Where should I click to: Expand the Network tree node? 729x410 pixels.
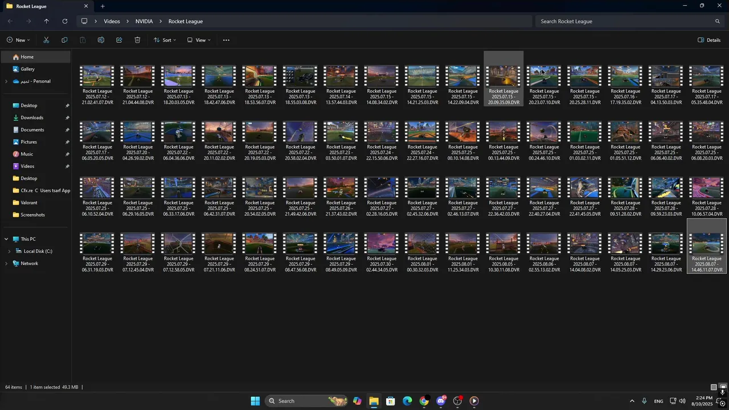[x=6, y=264]
